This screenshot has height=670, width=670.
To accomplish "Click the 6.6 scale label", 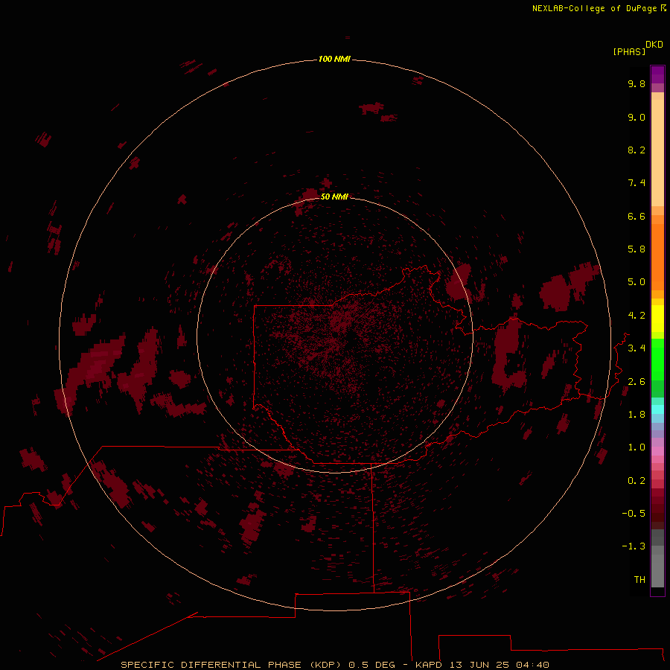I will coord(636,216).
